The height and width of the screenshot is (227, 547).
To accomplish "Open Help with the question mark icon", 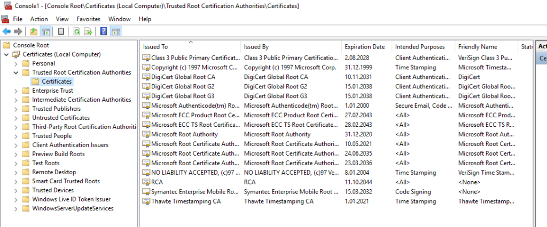I will pyautogui.click(x=103, y=31).
